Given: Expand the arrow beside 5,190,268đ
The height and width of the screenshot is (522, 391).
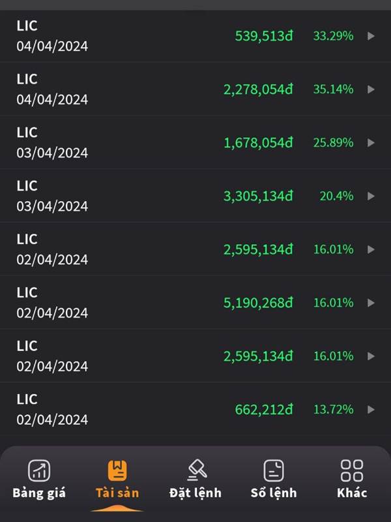Looking at the screenshot, I should tap(371, 303).
